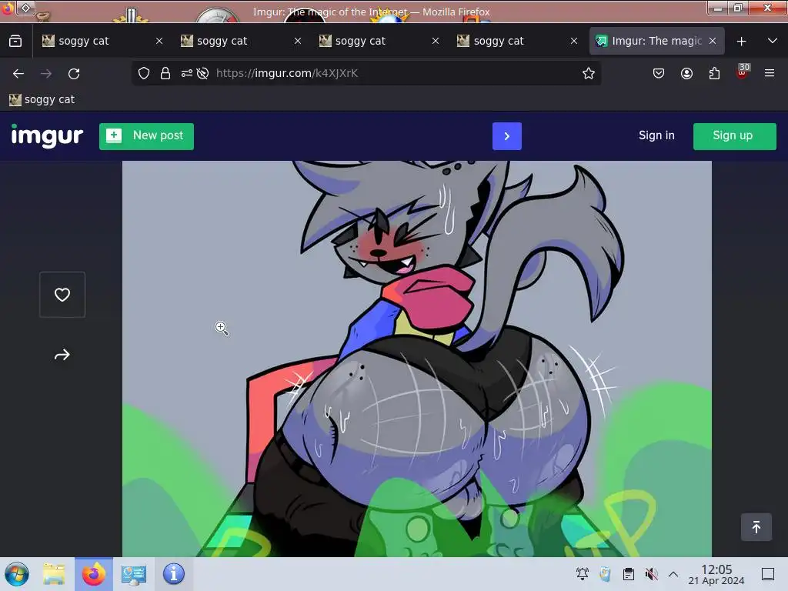The image size is (788, 591).
Task: Open the clock showing 12:05
Action: coord(716,574)
